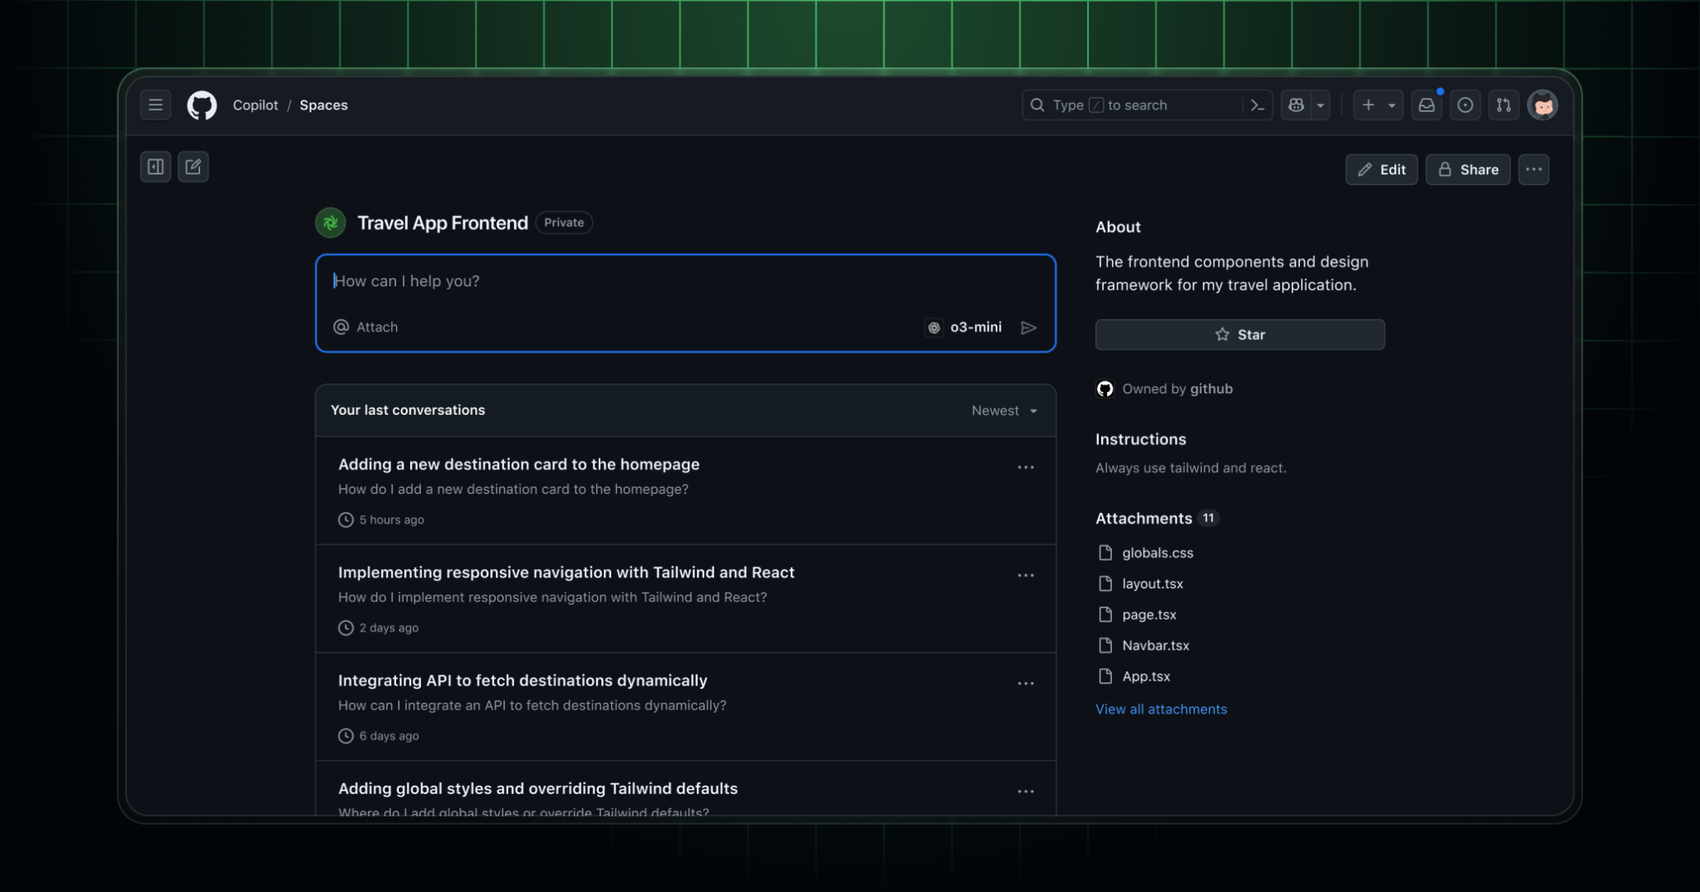Star the Travel App Frontend space
Viewport: 1700px width, 892px height.
coord(1239,334)
